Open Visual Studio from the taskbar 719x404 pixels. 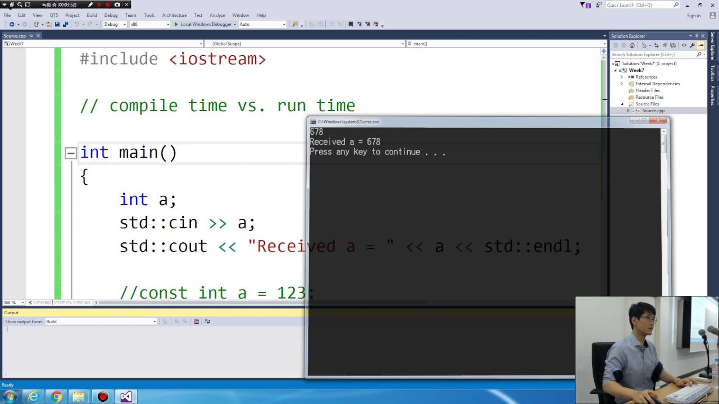point(126,397)
